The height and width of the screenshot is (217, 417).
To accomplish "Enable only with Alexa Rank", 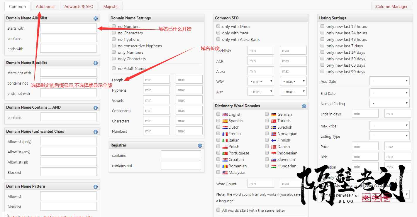I will click(218, 39).
